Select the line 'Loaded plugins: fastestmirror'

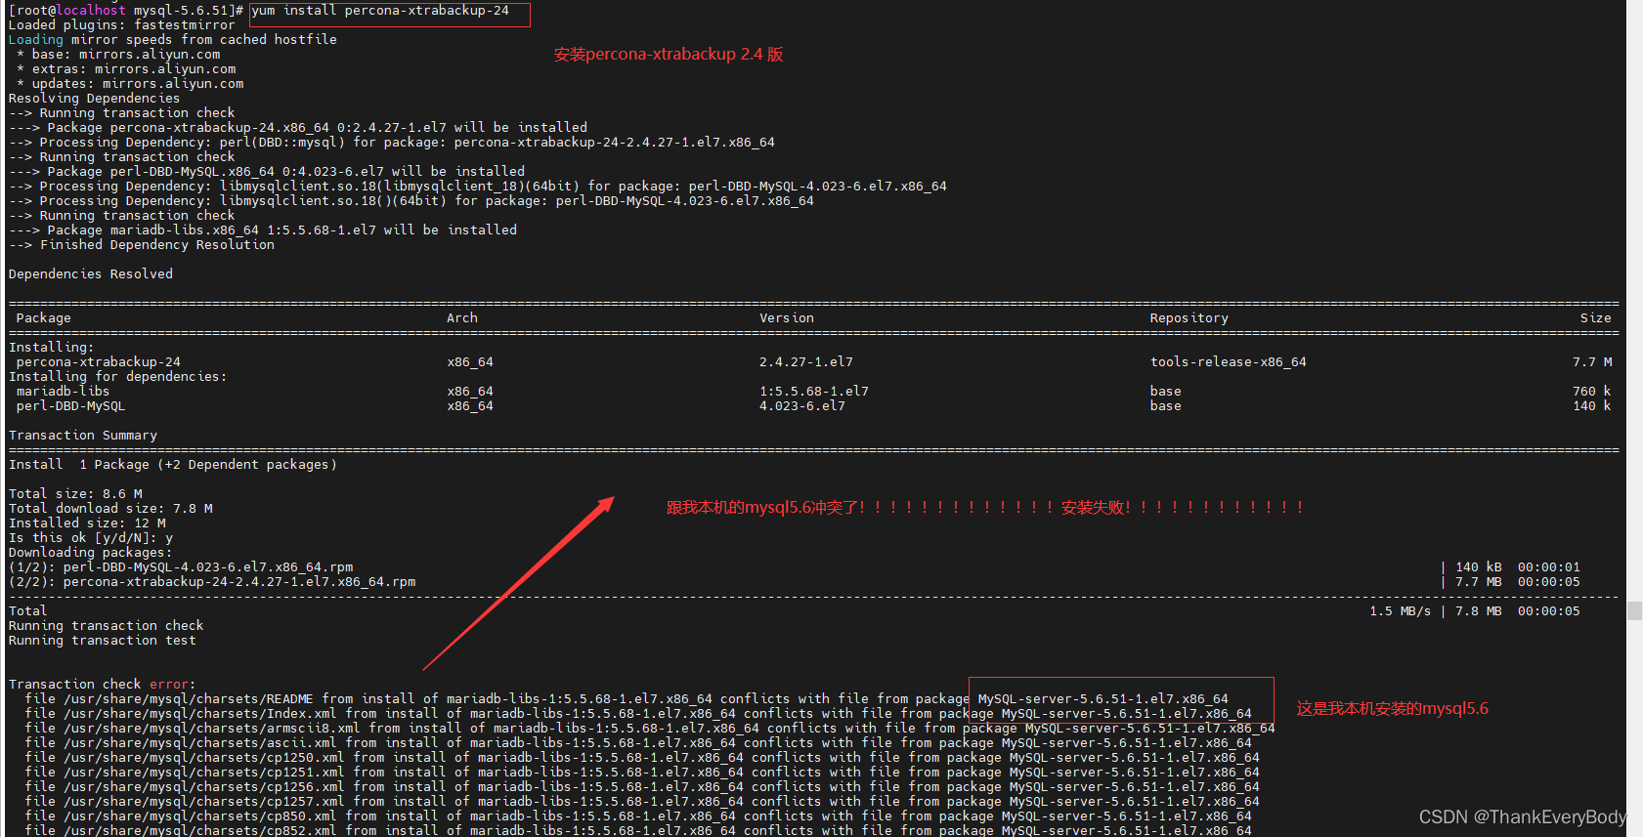tap(122, 25)
